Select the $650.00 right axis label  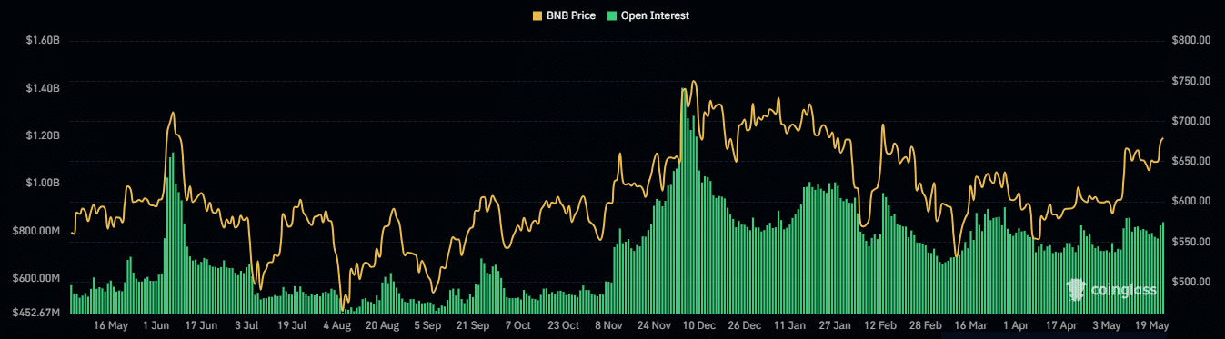tap(1191, 161)
